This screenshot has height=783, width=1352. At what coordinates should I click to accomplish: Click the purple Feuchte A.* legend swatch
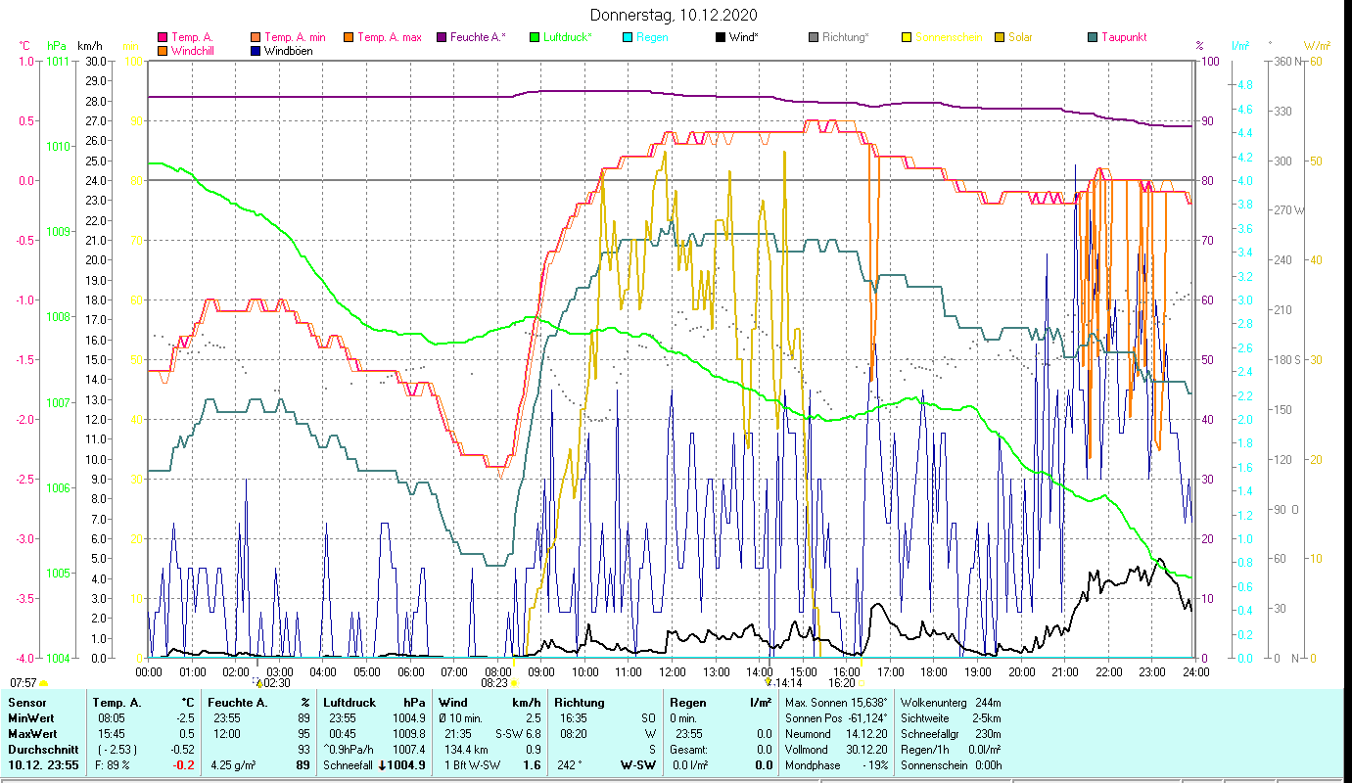442,37
